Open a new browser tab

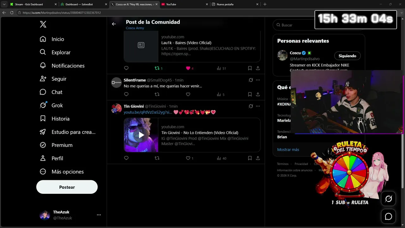point(265,4)
